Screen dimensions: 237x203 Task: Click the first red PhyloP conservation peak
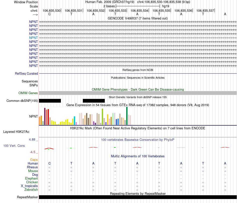[49, 149]
